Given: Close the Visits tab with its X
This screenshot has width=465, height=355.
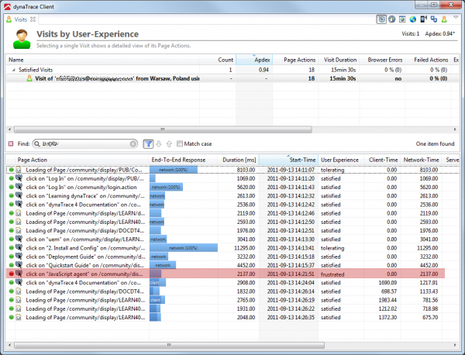Looking at the screenshot, I should (x=33, y=19).
